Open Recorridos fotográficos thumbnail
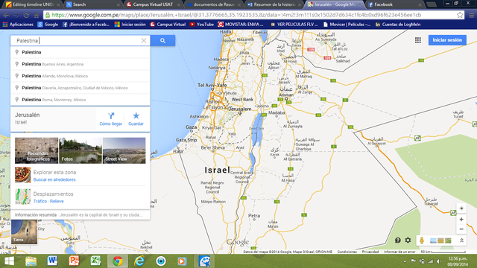477x268 pixels. tap(37, 150)
